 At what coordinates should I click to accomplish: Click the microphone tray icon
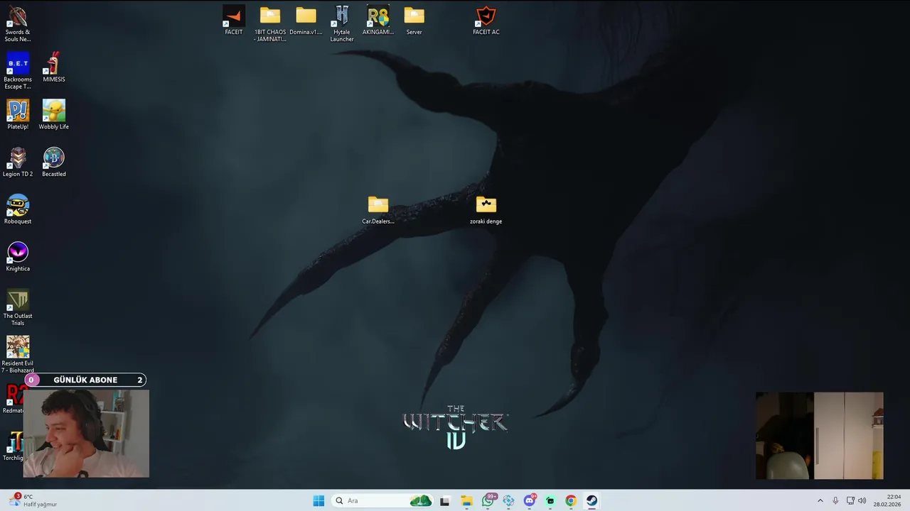(x=835, y=500)
